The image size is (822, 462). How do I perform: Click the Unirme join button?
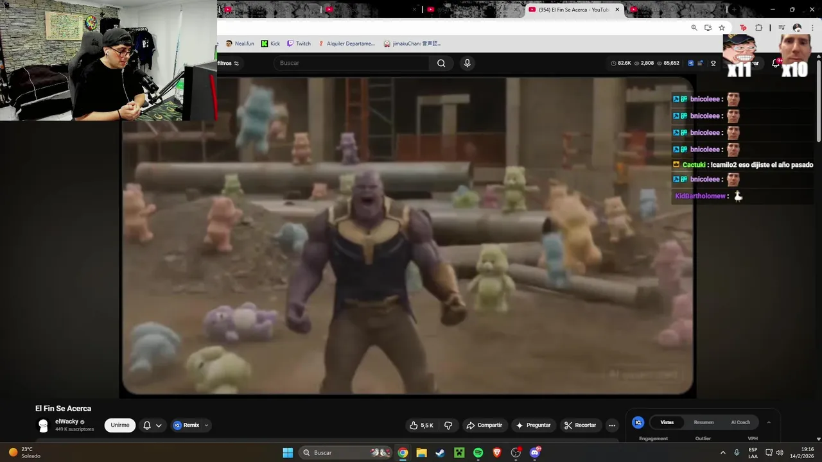coord(120,425)
